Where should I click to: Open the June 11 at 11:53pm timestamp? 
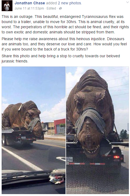29,8
